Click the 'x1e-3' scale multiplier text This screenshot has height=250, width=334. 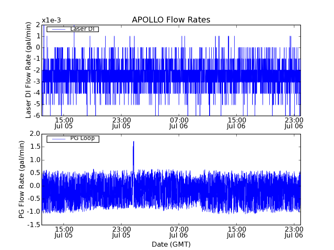coord(51,20)
